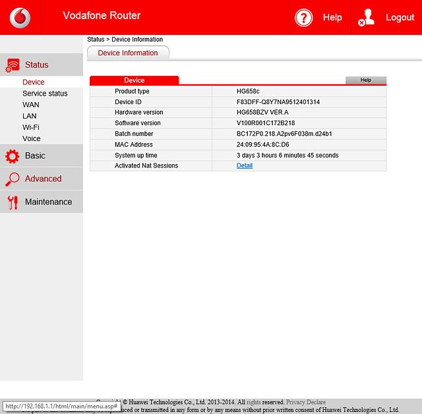Image resolution: width=422 pixels, height=414 pixels.
Task: Open the Wi-Fi status page
Action: click(31, 127)
